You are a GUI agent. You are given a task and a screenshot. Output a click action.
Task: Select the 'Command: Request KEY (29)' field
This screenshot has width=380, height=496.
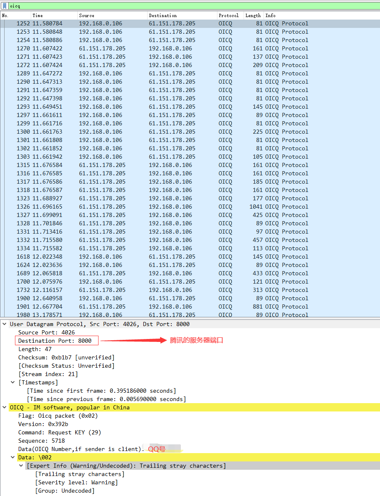point(60,432)
